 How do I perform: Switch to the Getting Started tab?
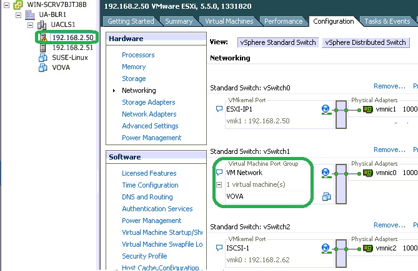pyautogui.click(x=131, y=21)
